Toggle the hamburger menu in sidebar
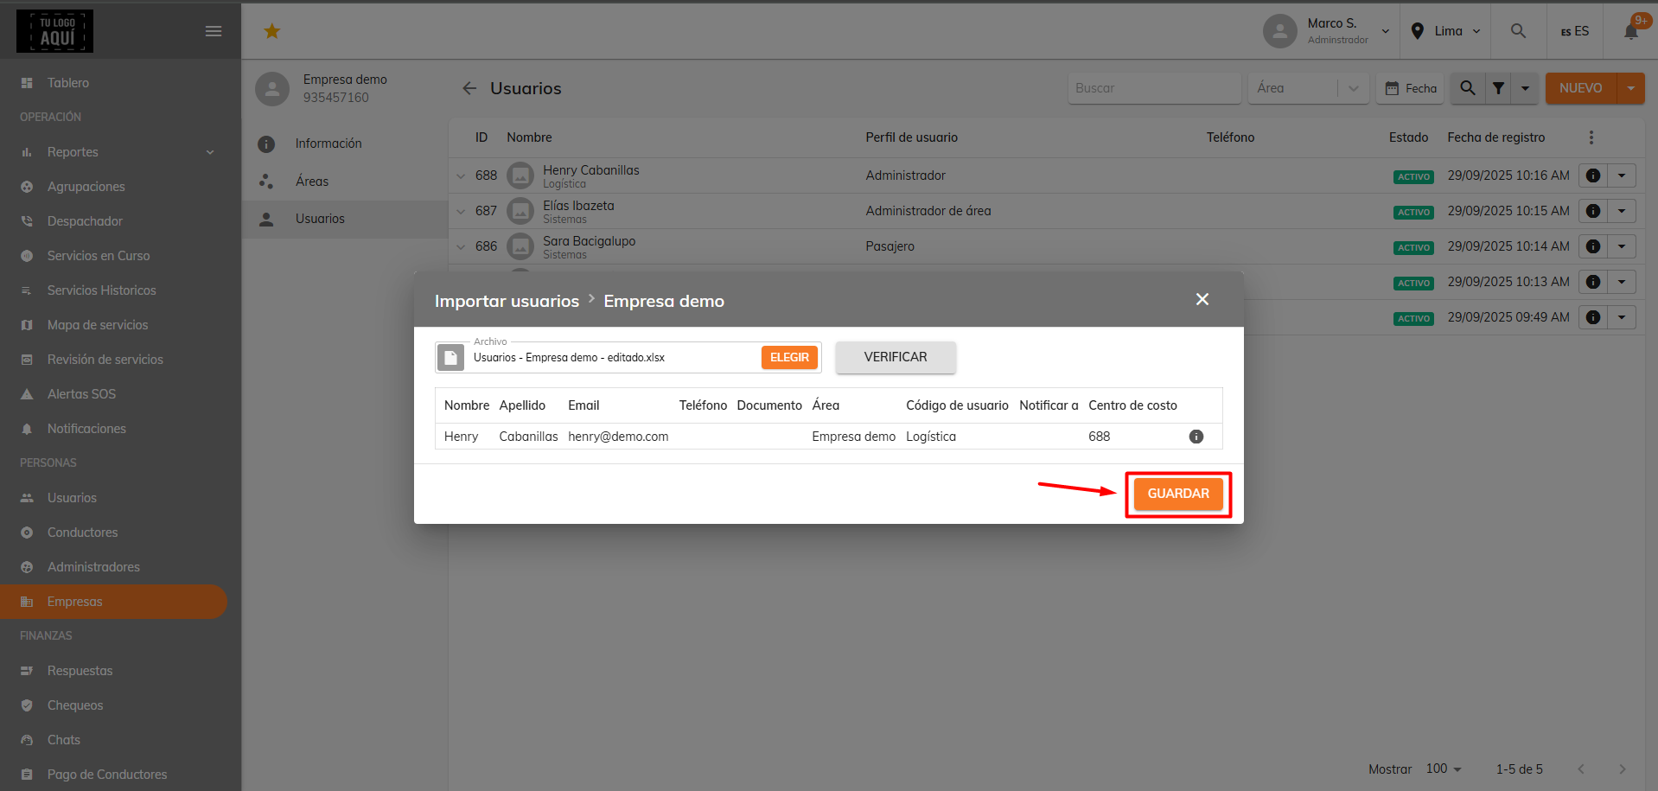 214,31
